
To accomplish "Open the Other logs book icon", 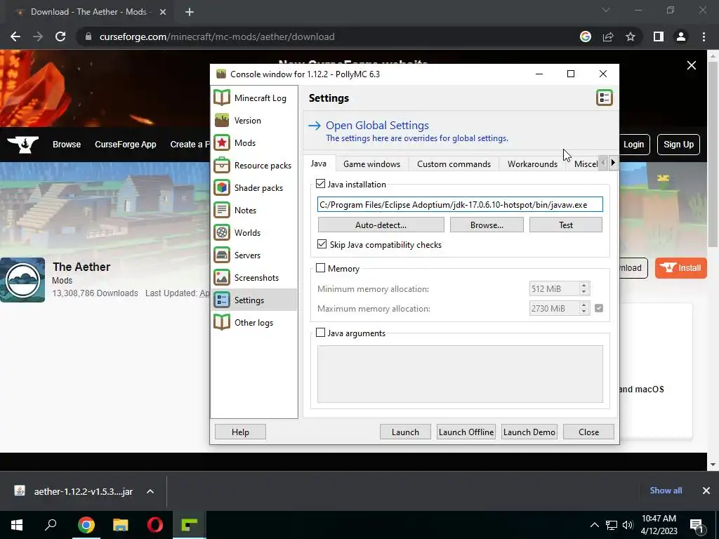I will [x=222, y=322].
